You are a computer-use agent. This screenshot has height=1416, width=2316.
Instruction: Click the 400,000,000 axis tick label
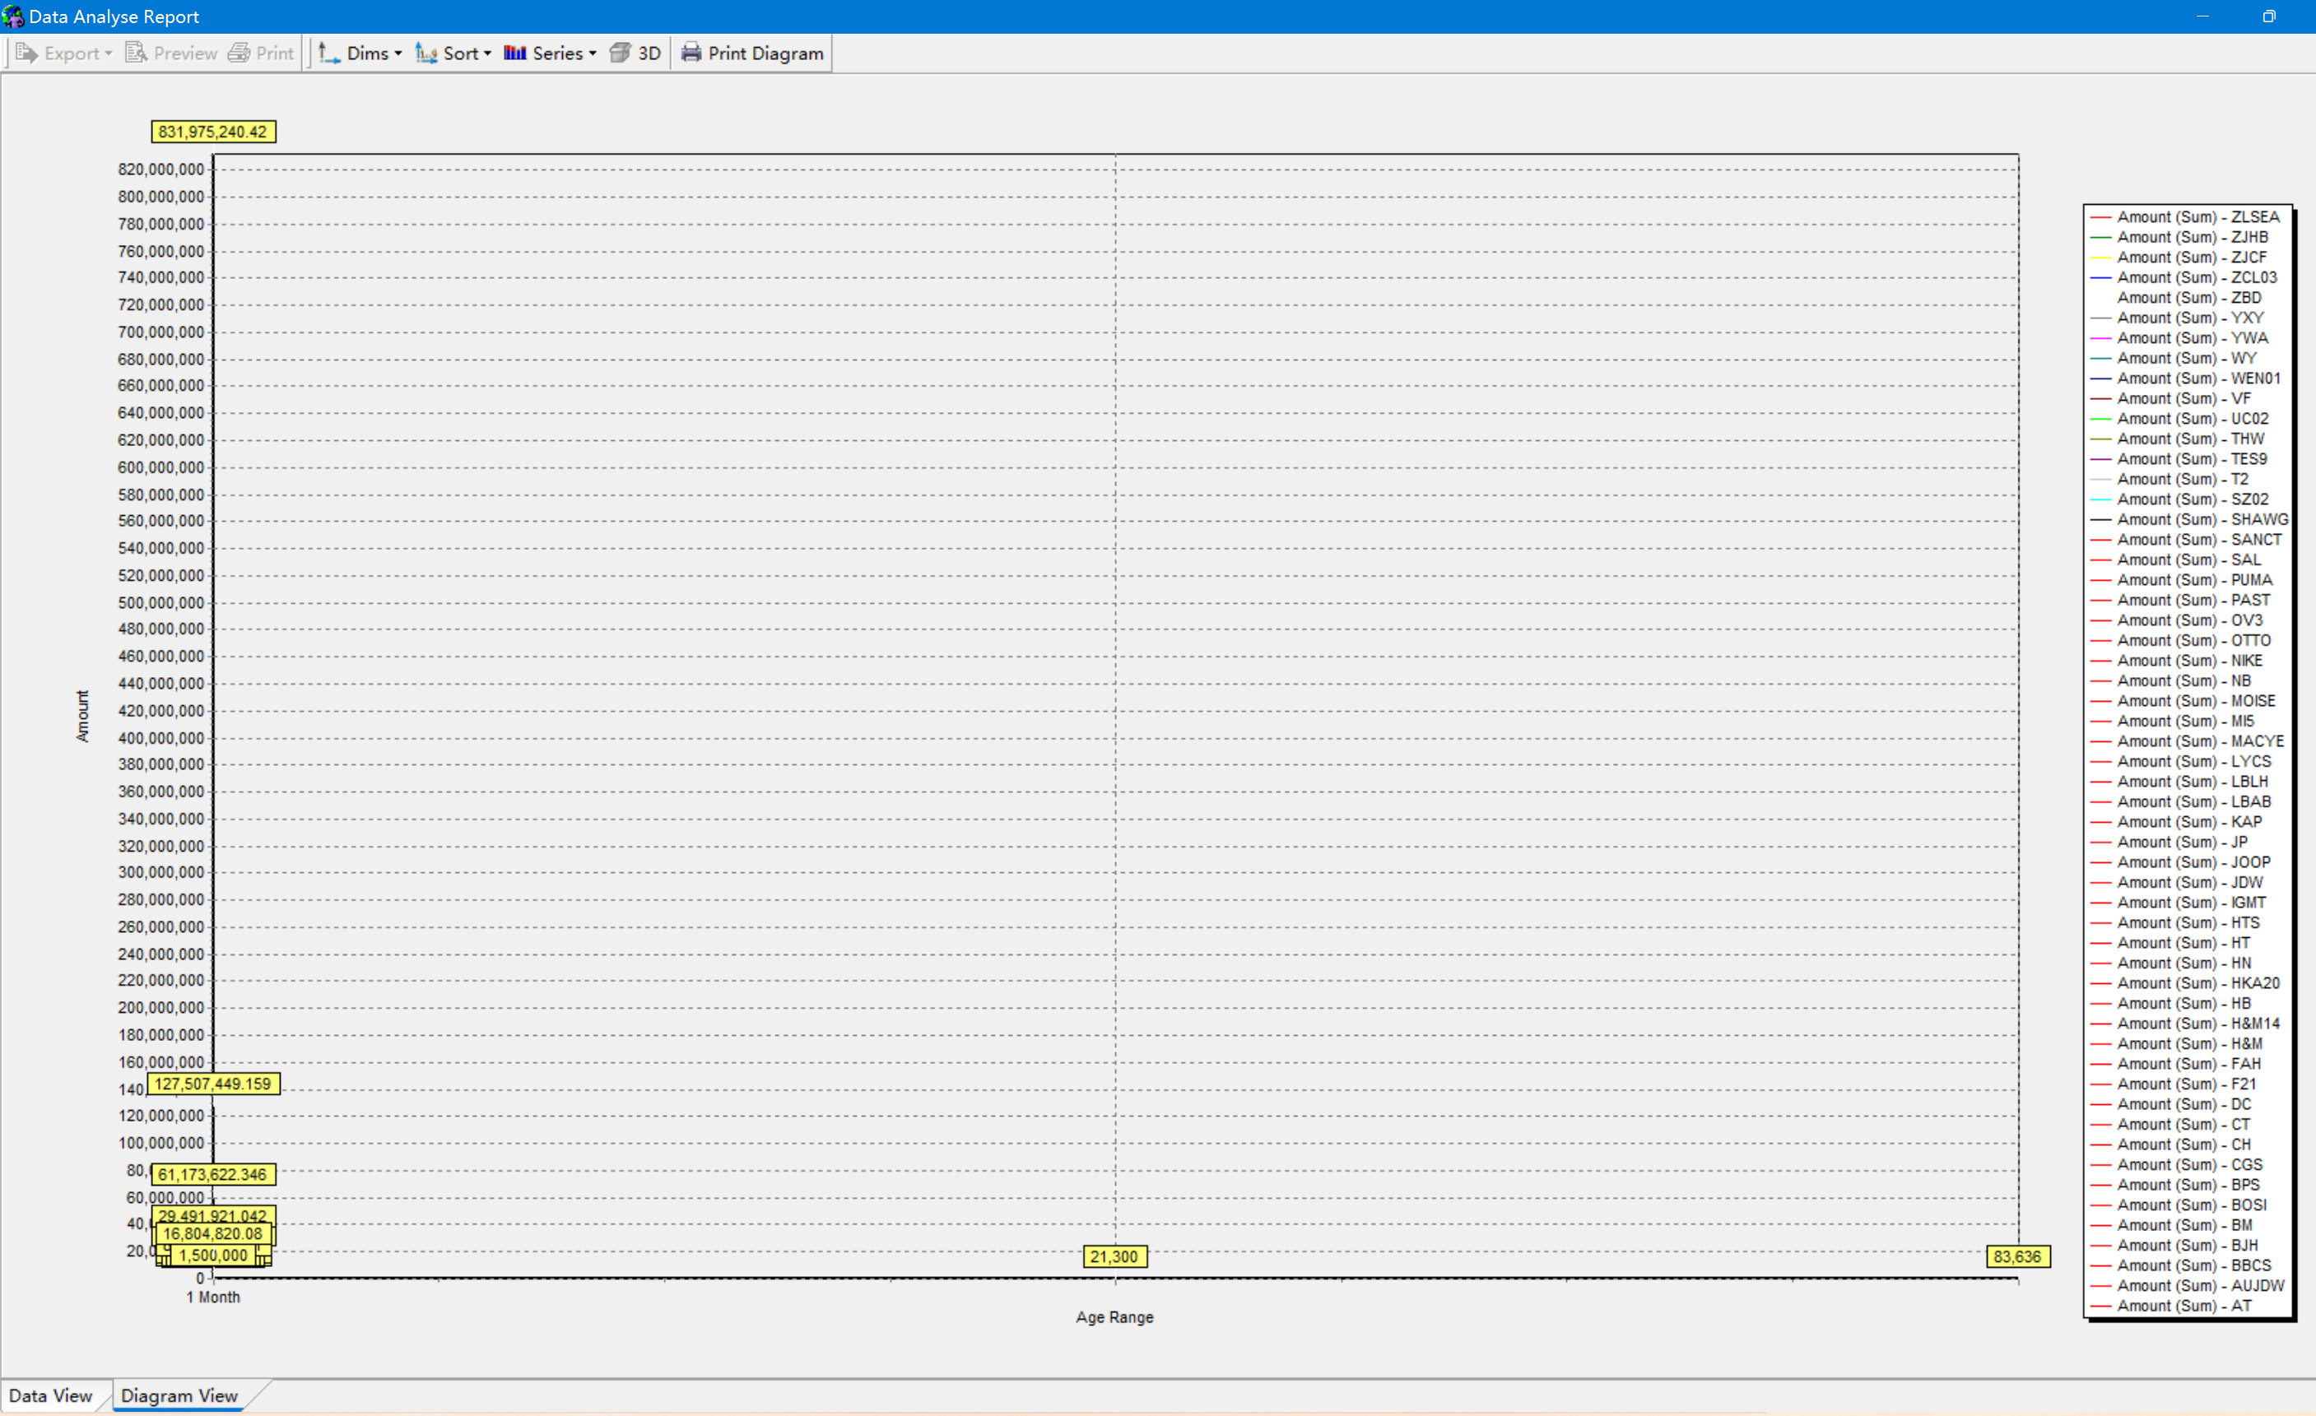(160, 739)
